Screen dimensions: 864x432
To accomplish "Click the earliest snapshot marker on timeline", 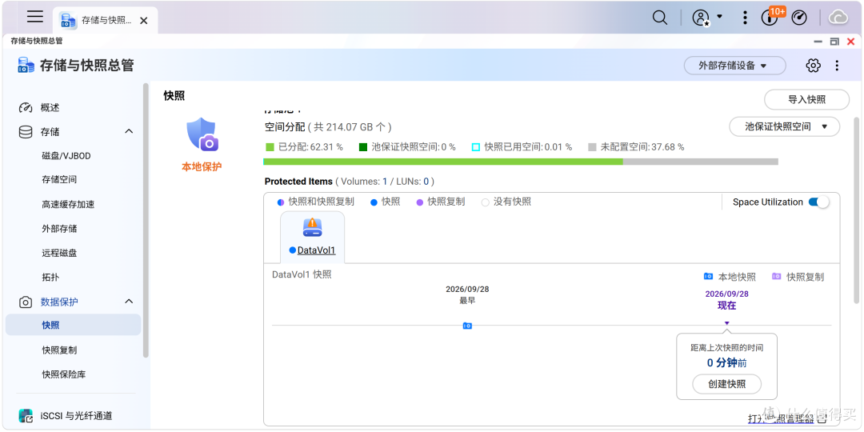I will [x=466, y=326].
